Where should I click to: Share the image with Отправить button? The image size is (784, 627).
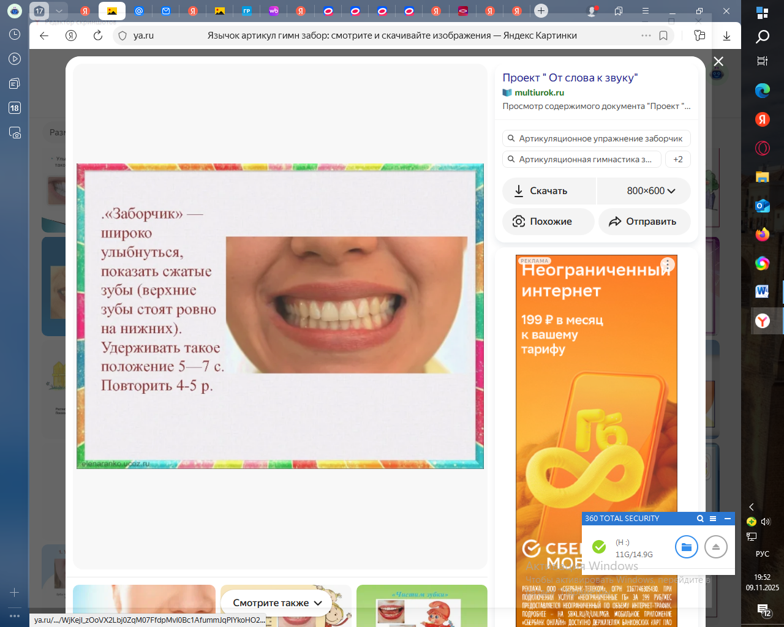pyautogui.click(x=644, y=222)
